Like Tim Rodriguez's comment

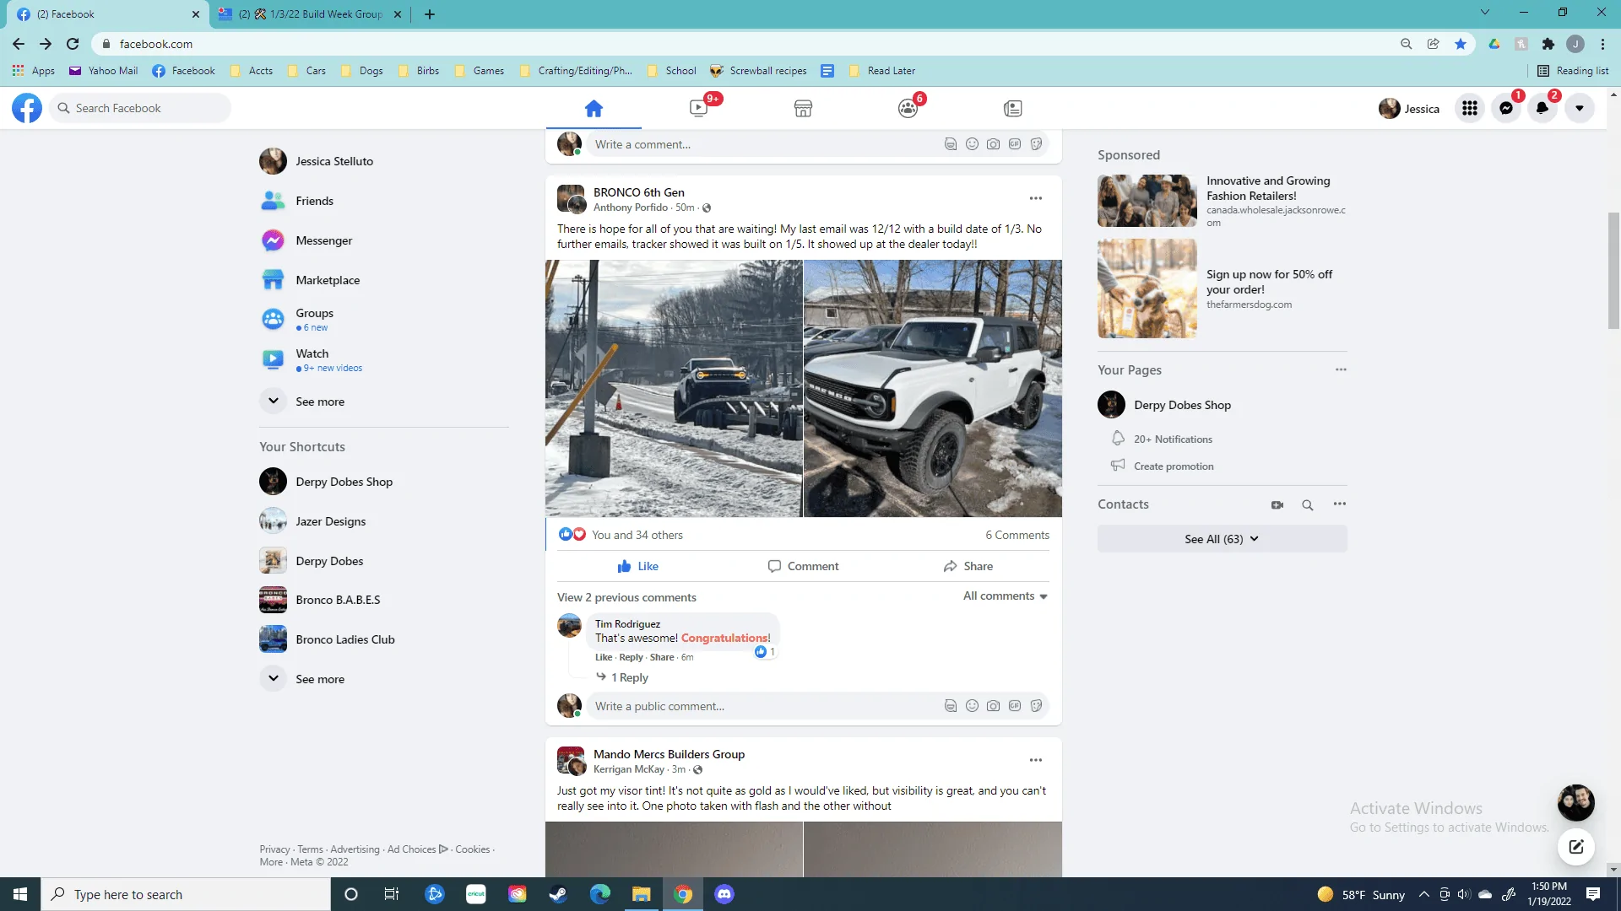(x=604, y=657)
